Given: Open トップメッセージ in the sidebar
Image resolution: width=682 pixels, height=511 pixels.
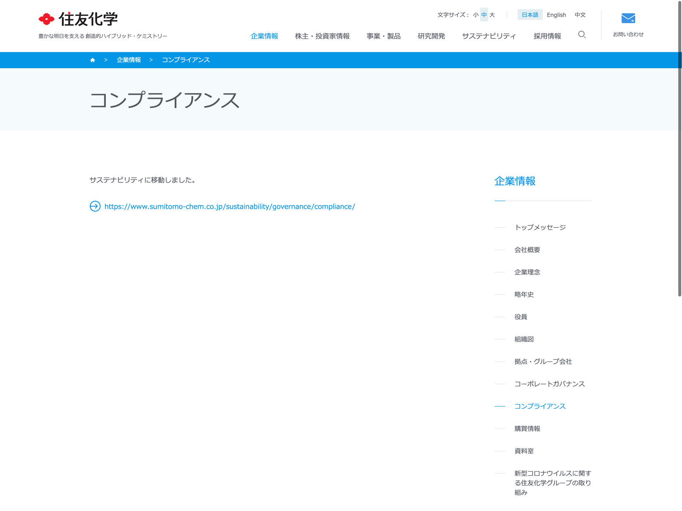Looking at the screenshot, I should click(x=540, y=227).
